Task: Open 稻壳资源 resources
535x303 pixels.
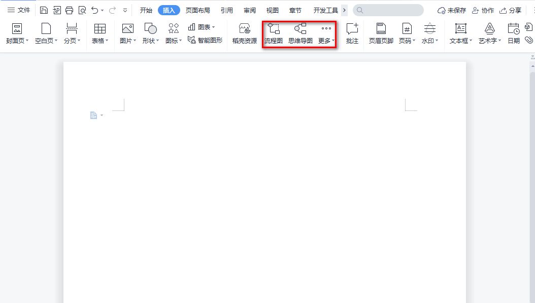Action: point(244,33)
